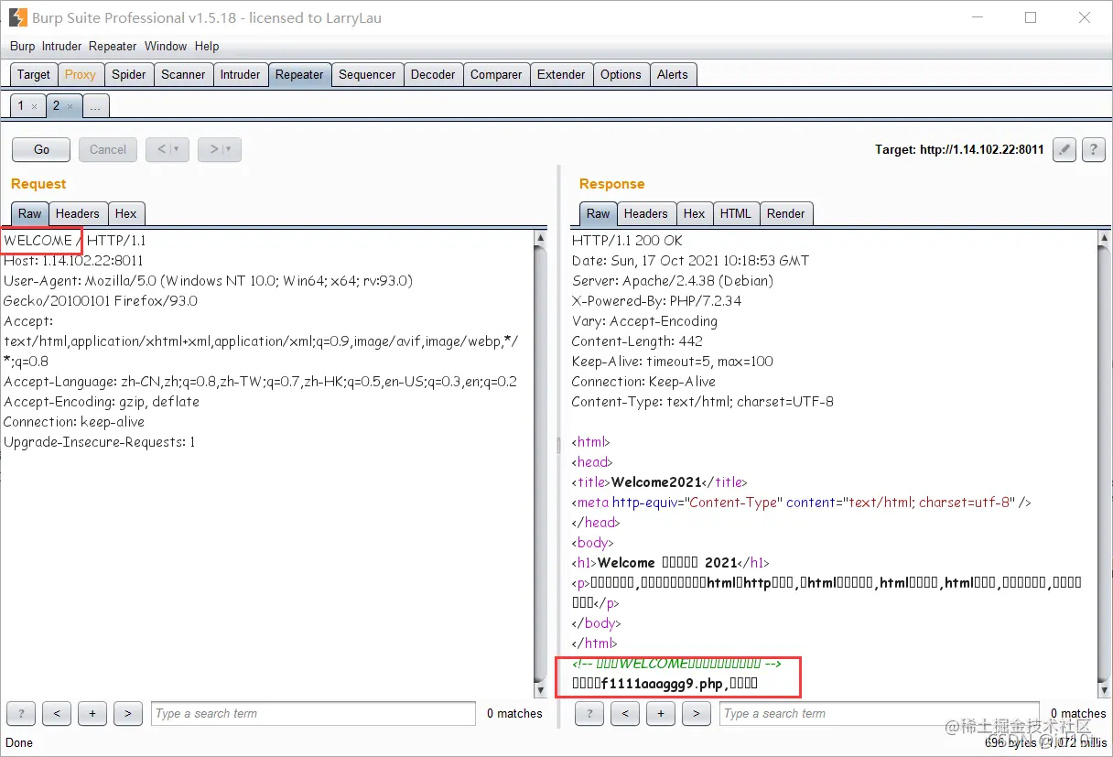Click the f1111aaaggg9.php text in response
1113x757 pixels.
tap(663, 684)
